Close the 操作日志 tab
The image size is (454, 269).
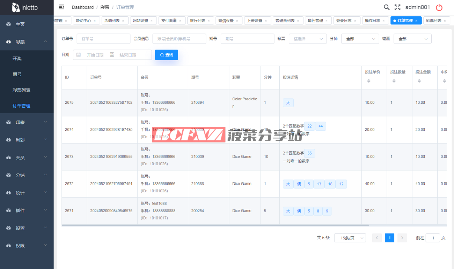tap(383, 21)
